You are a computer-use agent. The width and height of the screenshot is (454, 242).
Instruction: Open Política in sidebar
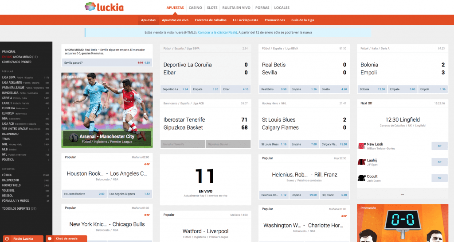pos(25,159)
